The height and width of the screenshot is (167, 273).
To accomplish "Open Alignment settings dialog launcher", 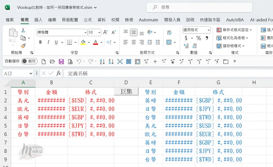I will pos(177,52).
